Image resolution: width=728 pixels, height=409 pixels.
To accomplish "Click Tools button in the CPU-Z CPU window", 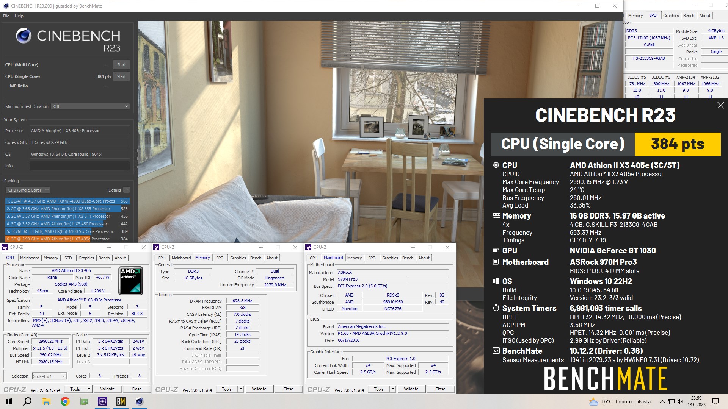I will (75, 389).
